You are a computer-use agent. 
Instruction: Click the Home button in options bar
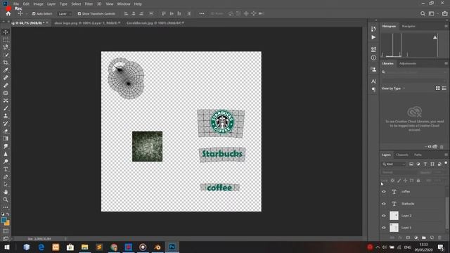pyautogui.click(x=8, y=13)
